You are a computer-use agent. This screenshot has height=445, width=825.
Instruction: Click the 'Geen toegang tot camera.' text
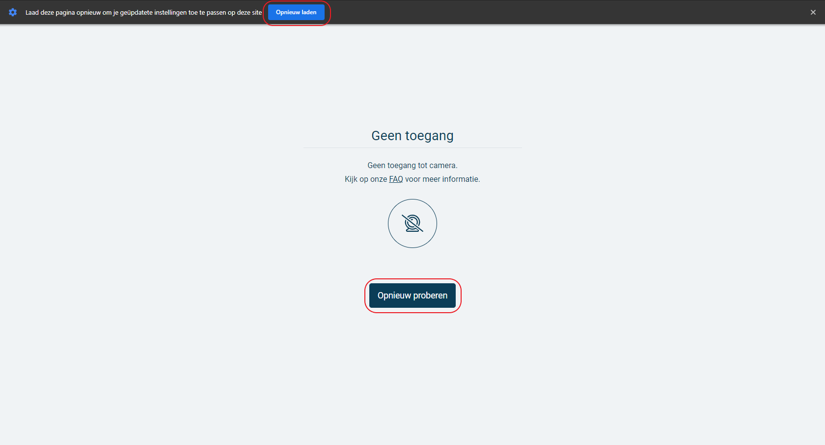[412, 166]
